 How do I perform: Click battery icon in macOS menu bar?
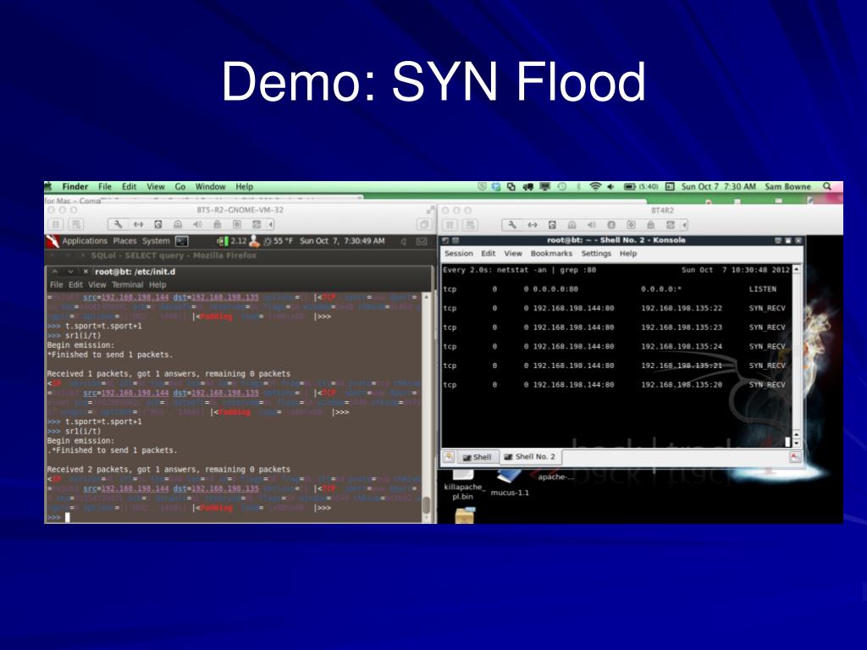point(630,187)
